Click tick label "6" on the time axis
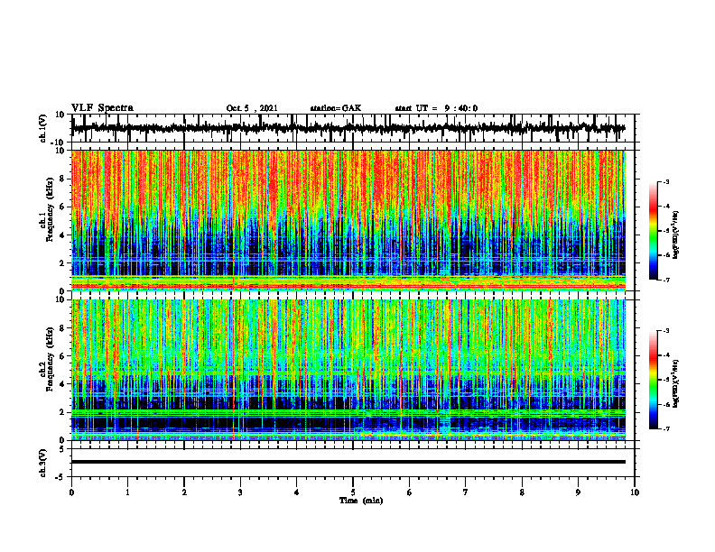The width and height of the screenshot is (715, 552). point(410,492)
